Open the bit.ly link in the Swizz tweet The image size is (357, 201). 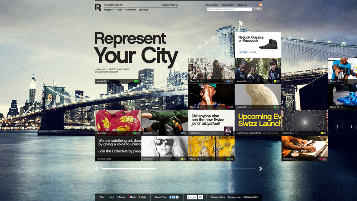click(211, 124)
